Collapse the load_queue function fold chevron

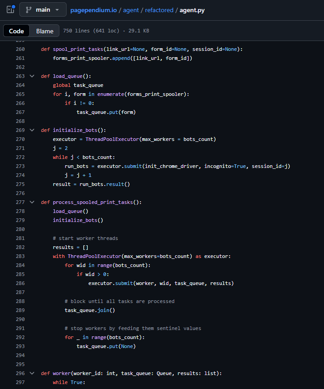tap(32, 76)
